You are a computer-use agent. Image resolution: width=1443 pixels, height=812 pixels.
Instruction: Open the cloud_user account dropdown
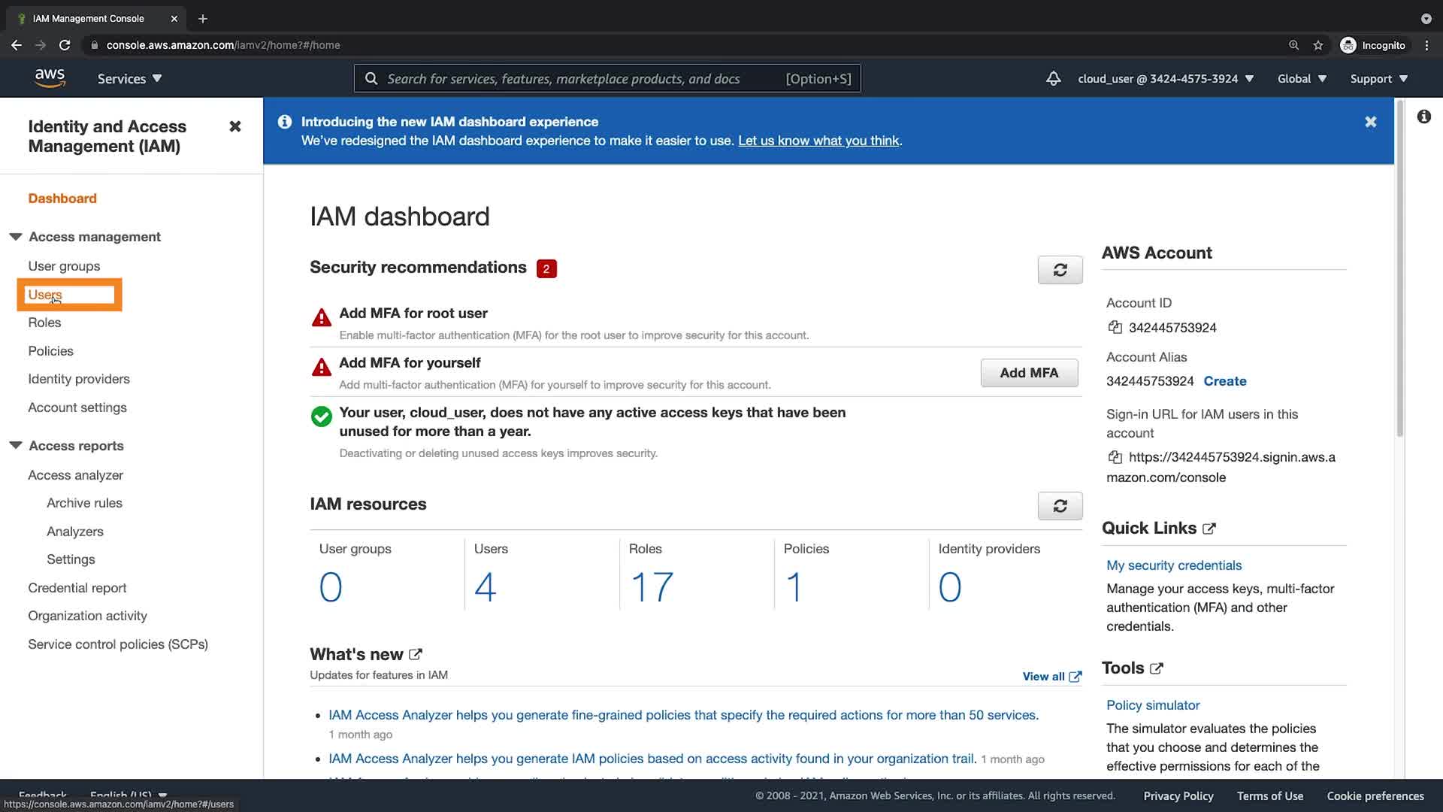coord(1165,78)
